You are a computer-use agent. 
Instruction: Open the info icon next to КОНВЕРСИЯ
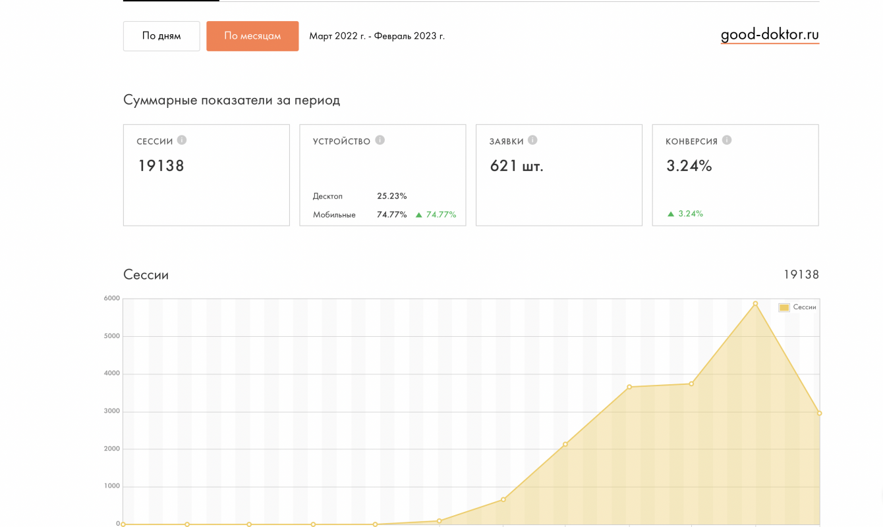(727, 140)
